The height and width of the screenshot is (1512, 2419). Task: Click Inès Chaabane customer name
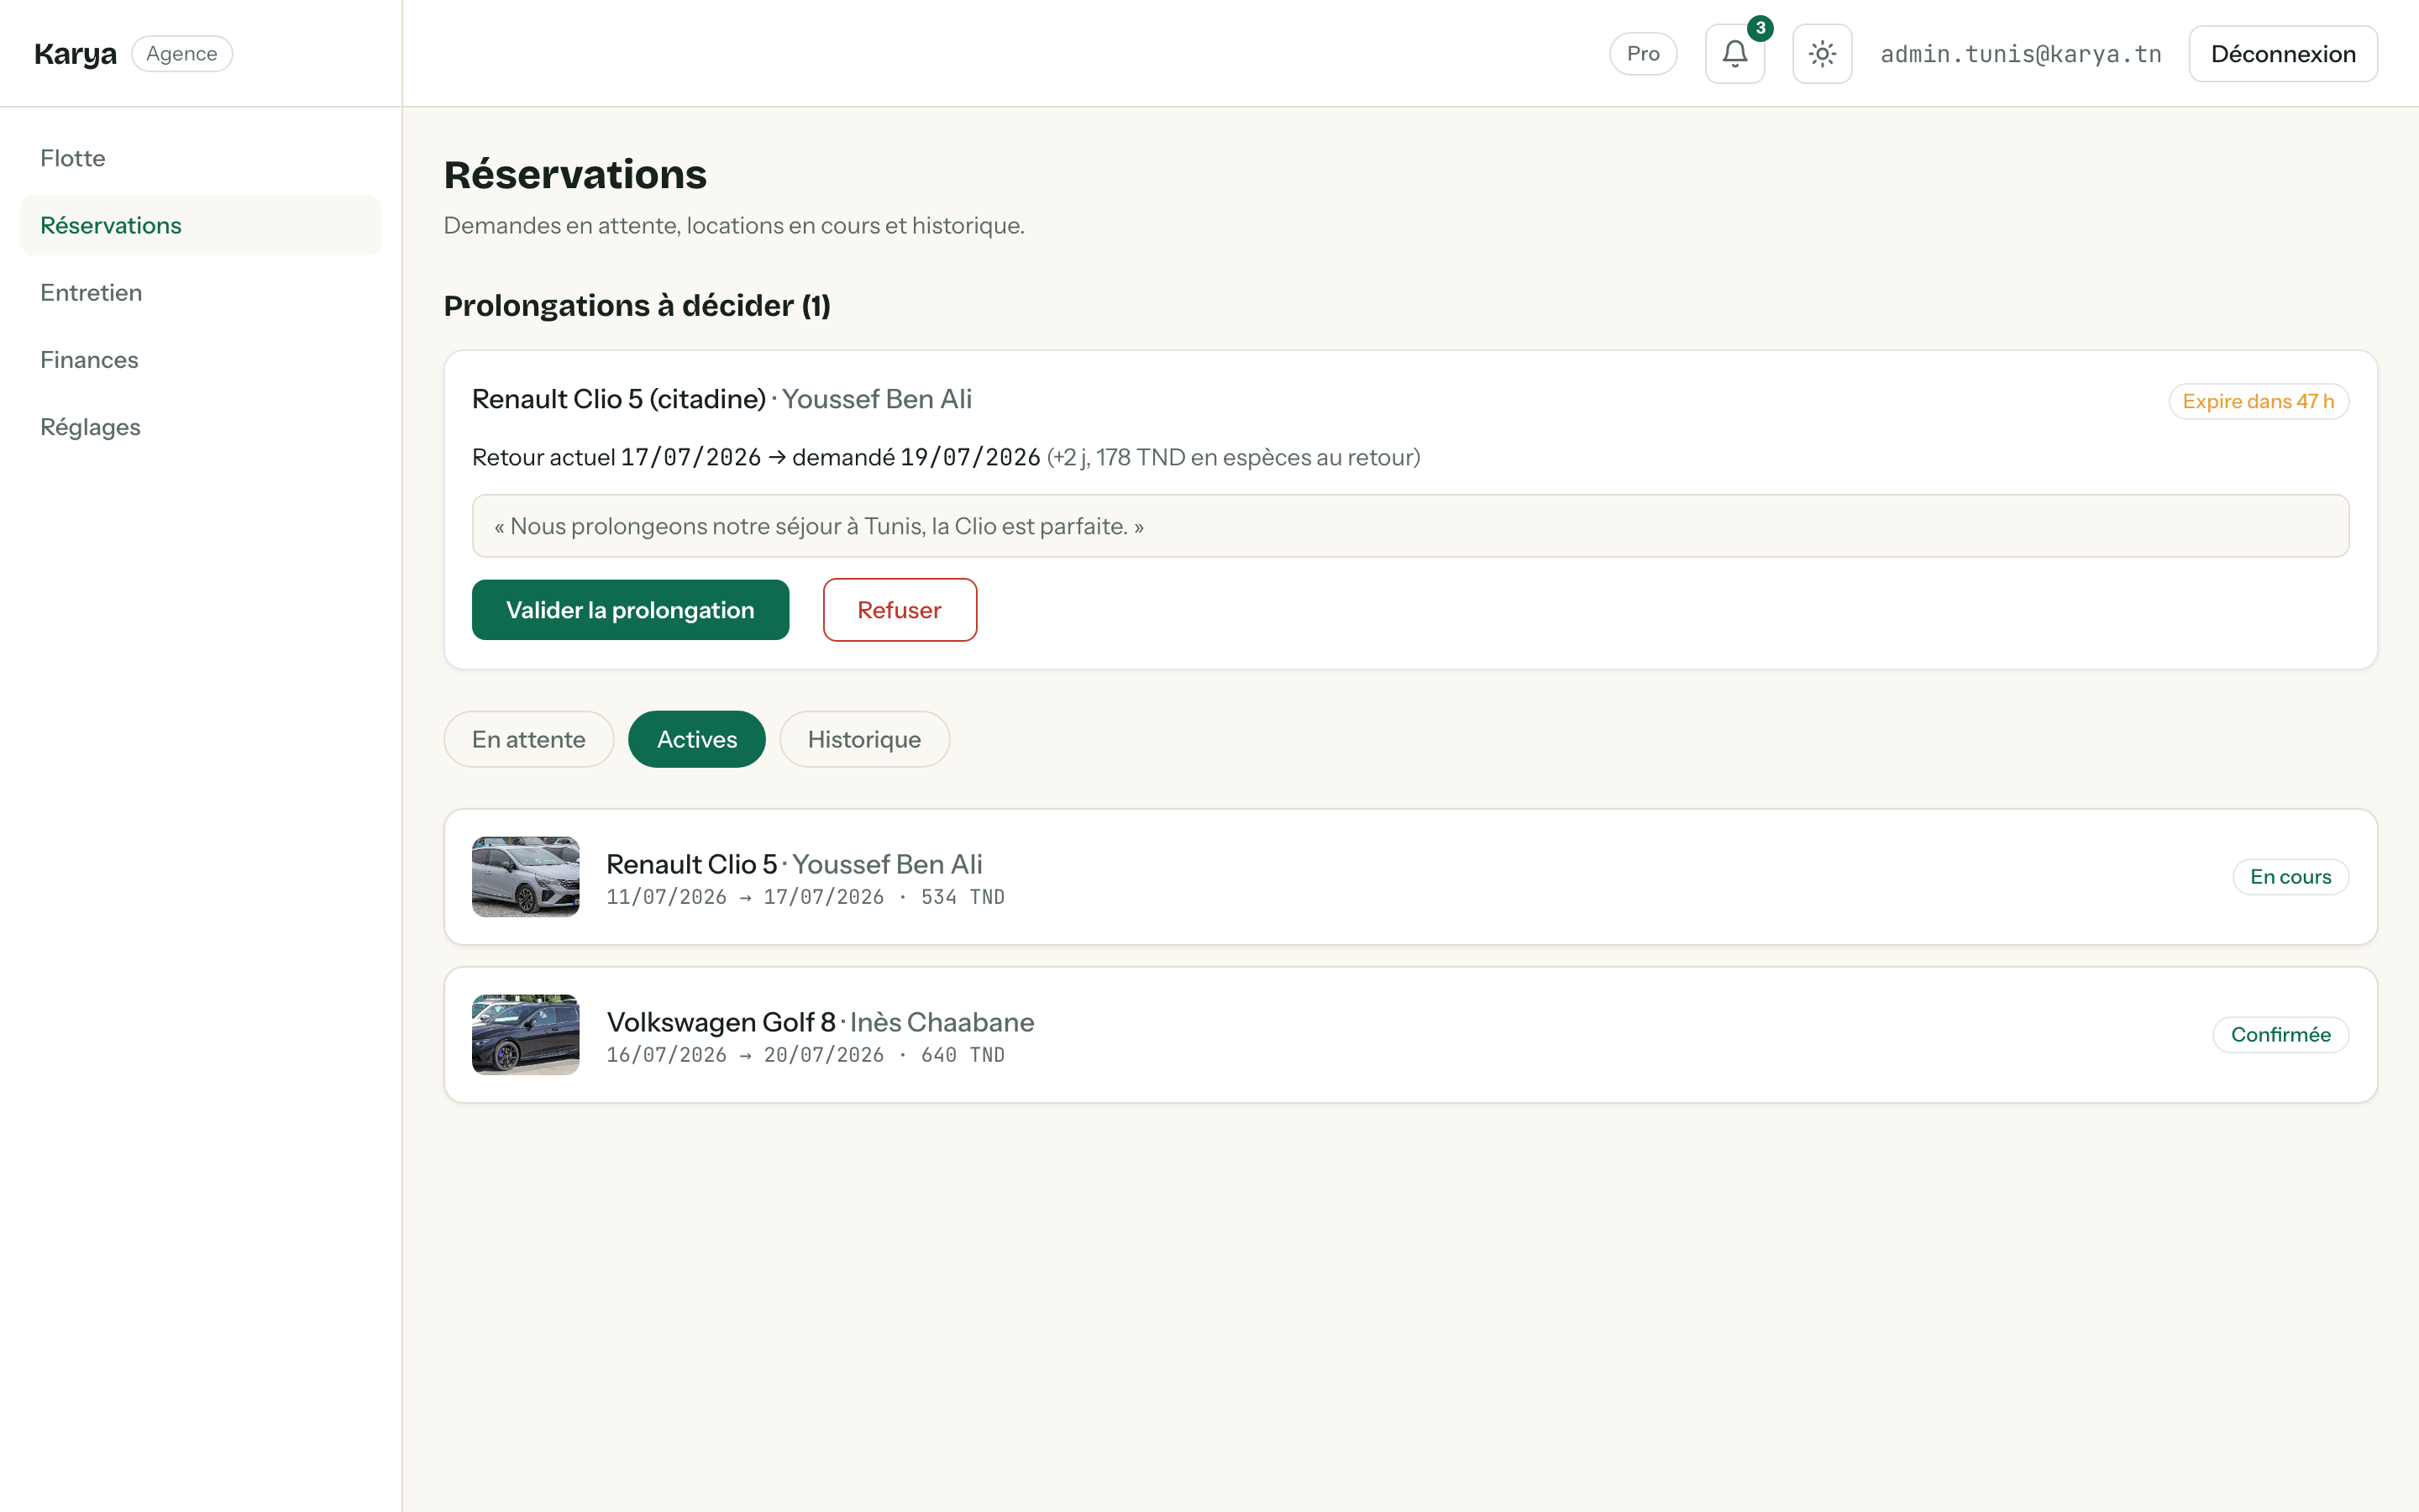[942, 1022]
